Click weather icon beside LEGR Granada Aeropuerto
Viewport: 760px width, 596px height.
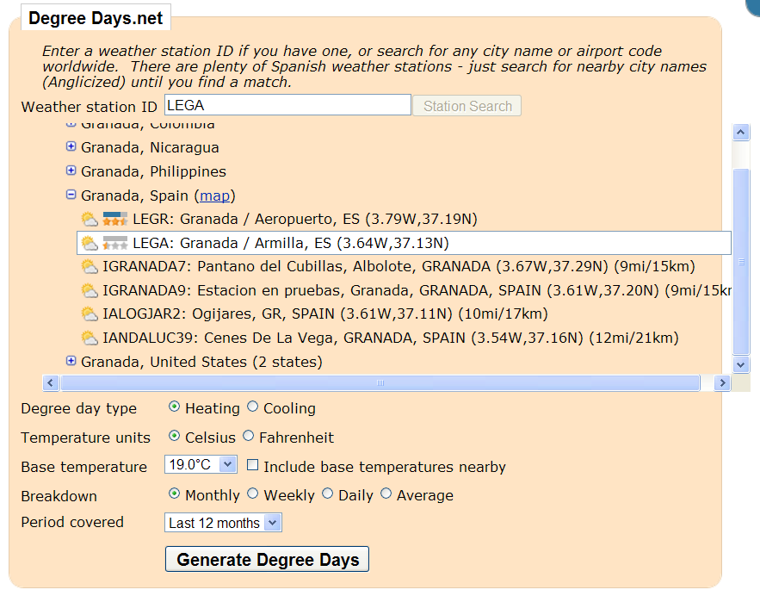point(90,220)
